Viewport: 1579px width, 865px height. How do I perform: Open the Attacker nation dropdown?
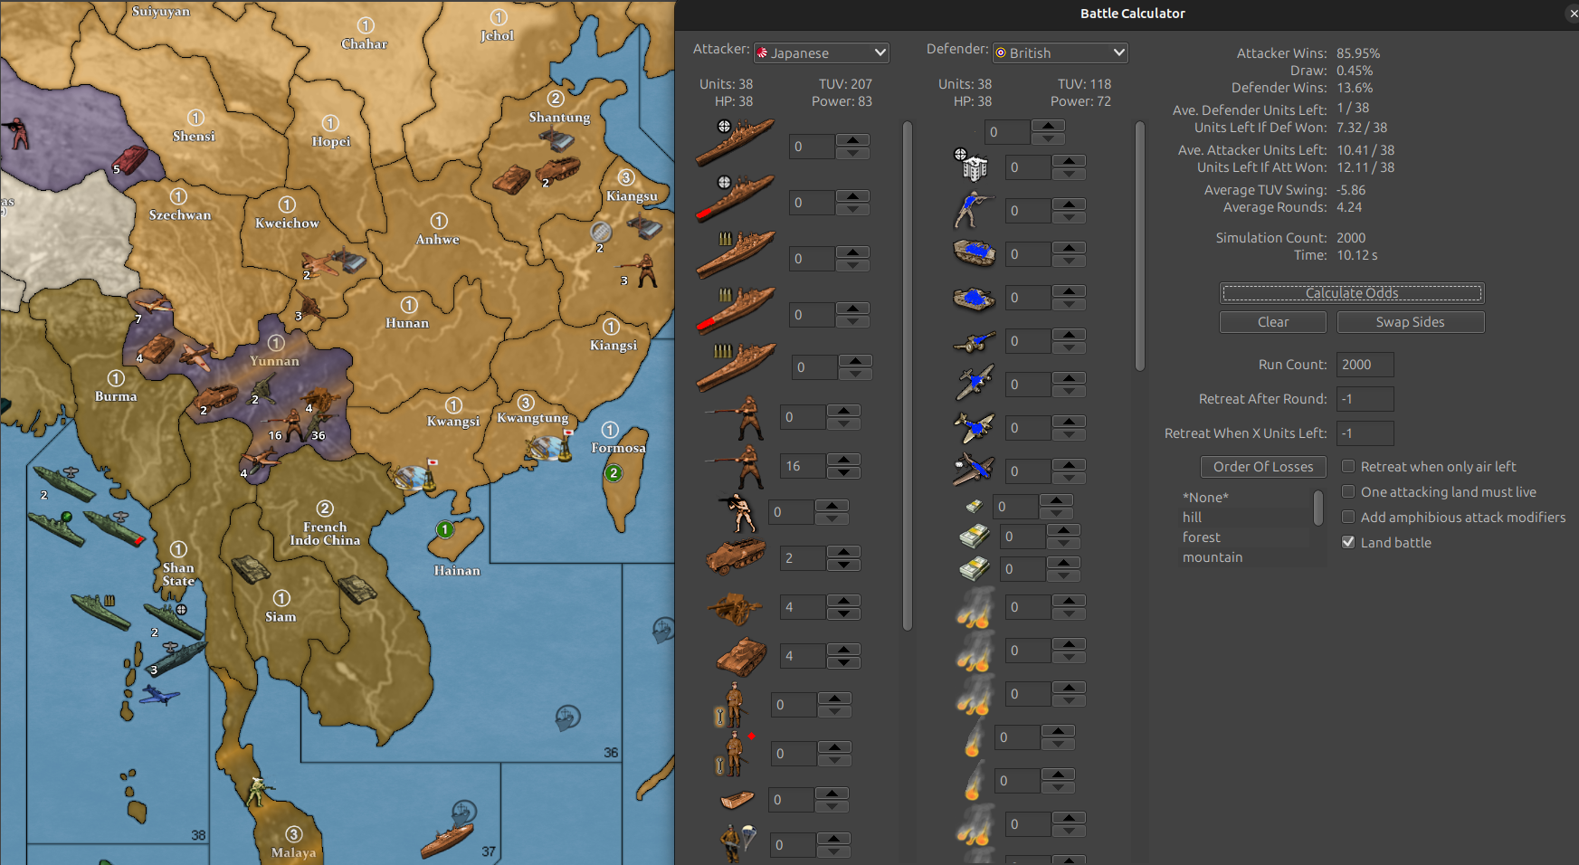[x=822, y=53]
